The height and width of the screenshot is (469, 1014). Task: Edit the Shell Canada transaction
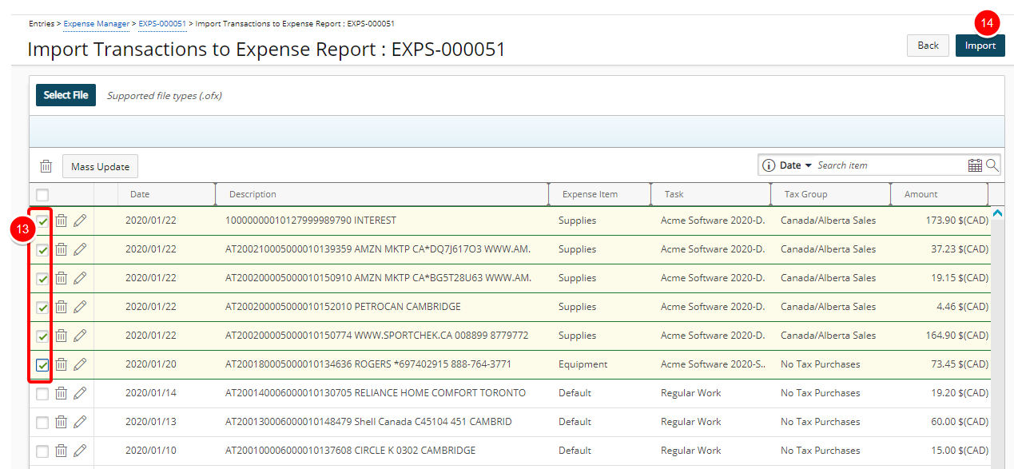tap(80, 422)
